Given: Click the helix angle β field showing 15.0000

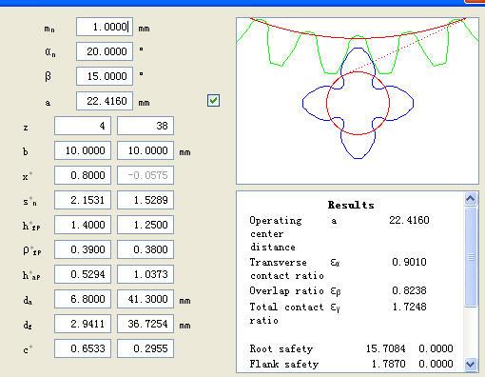Looking at the screenshot, I should click(x=105, y=76).
